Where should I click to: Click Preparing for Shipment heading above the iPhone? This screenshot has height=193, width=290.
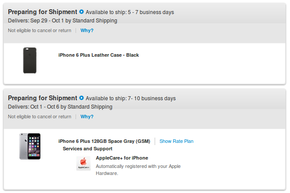pos(43,98)
